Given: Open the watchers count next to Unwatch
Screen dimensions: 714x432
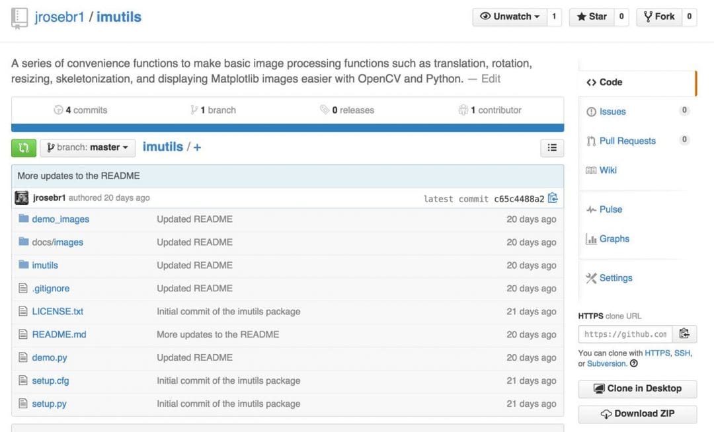Looking at the screenshot, I should (x=554, y=17).
